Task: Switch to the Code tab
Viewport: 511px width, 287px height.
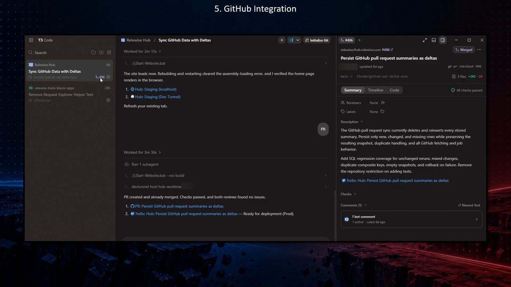Action: click(394, 90)
